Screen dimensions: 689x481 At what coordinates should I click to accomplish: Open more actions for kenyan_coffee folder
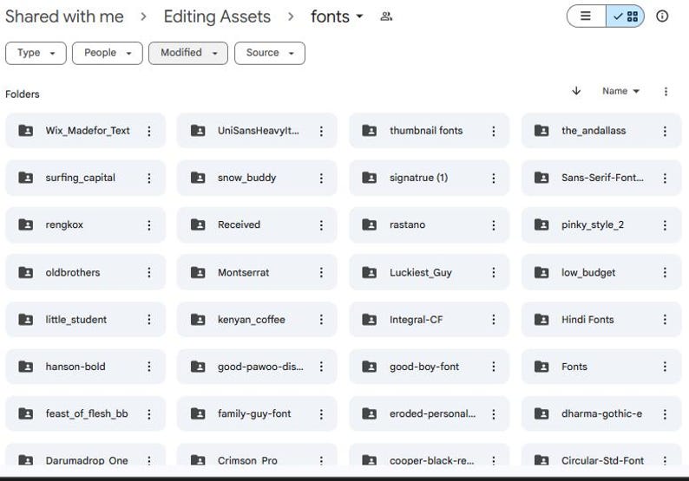[322, 320]
